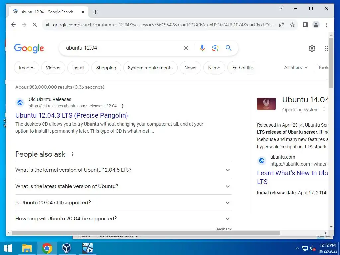Click the network tray icon
Image resolution: width=340 pixels, height=255 pixels.
coord(305,248)
